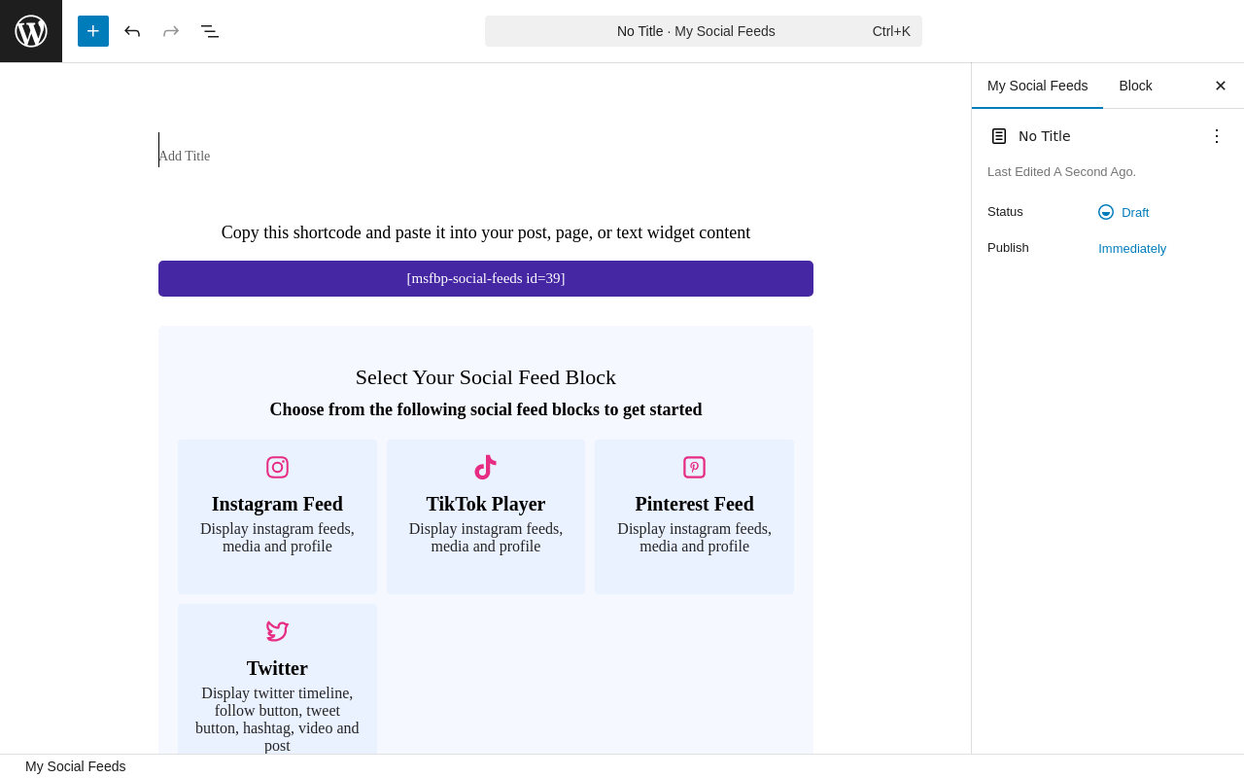Open the No Title actions ellipsis menu

tap(1216, 136)
